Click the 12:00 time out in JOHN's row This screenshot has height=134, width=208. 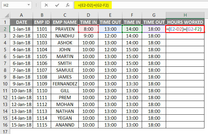coord(110,50)
